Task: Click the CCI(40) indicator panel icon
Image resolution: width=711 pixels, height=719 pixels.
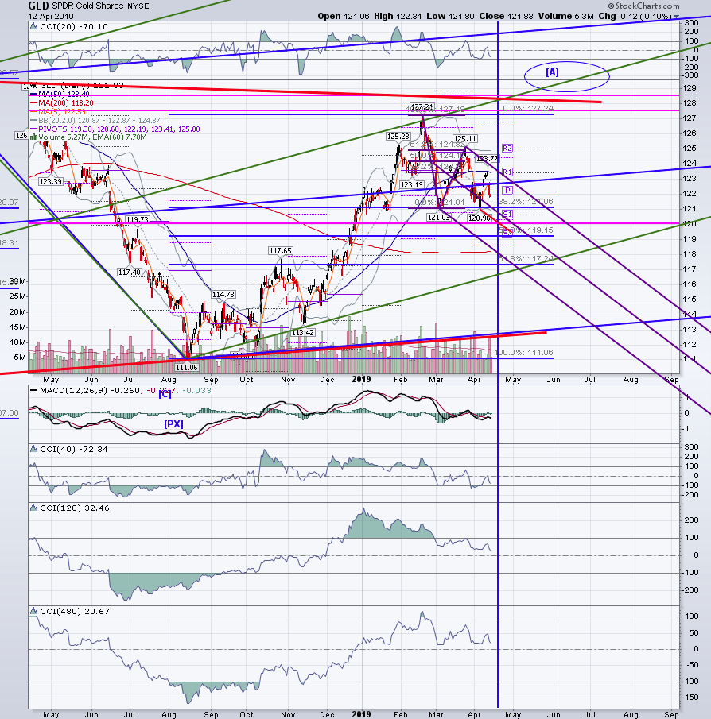Action: click(x=33, y=450)
